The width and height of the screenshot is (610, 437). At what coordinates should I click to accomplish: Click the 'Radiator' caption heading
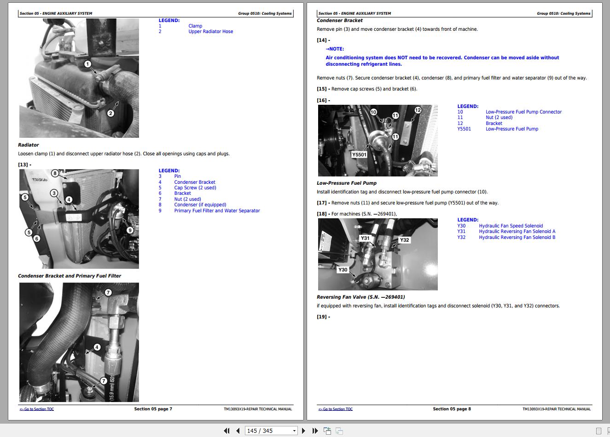point(29,145)
